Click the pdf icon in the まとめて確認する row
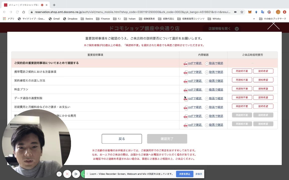The image size is (289, 180). coord(186,64)
